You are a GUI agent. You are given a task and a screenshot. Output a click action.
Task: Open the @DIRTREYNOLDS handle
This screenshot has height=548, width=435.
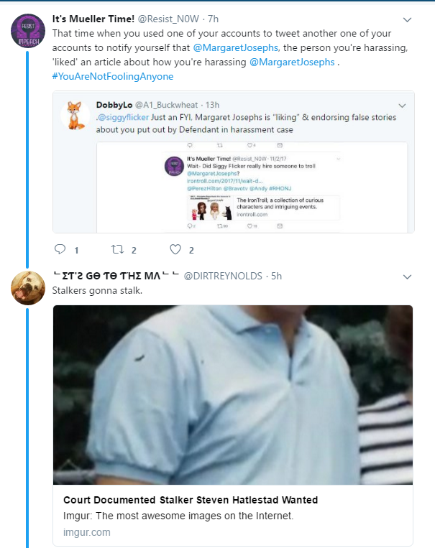click(x=222, y=276)
